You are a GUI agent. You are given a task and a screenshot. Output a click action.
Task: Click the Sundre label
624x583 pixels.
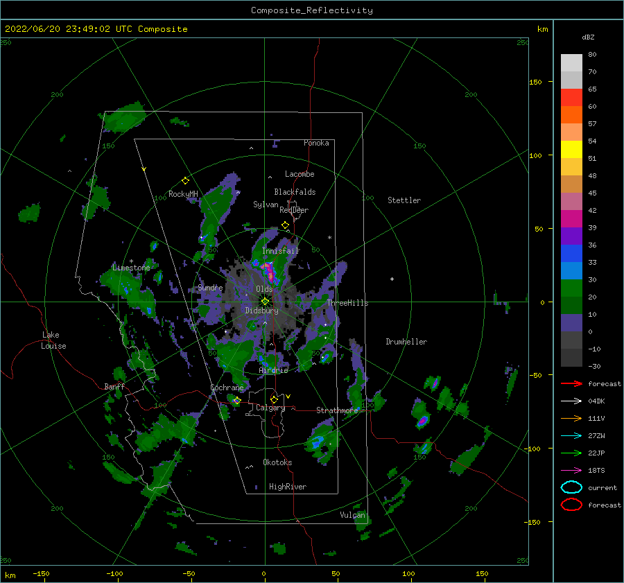coord(210,287)
